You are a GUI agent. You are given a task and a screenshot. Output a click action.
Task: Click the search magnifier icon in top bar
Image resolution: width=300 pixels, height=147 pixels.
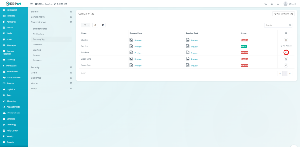click(265, 4)
